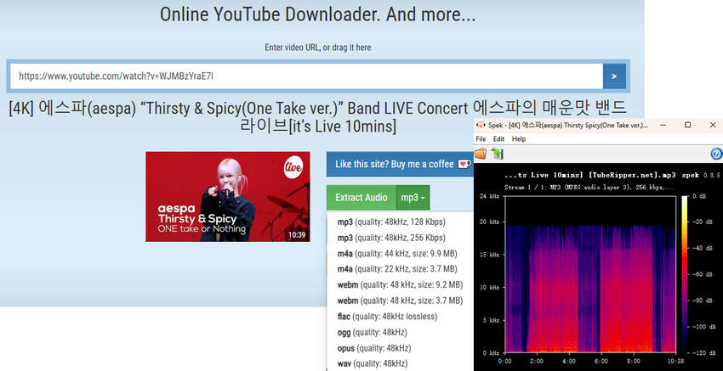
Task: Click the aespa video thumbnail
Action: coord(228,197)
